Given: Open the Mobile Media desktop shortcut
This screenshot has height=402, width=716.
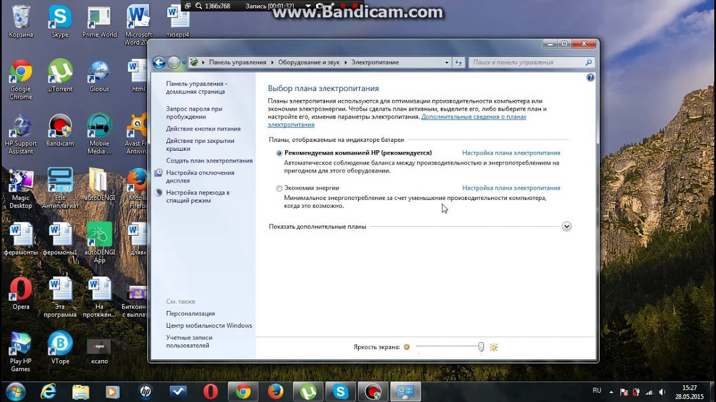Looking at the screenshot, I should pos(99,135).
